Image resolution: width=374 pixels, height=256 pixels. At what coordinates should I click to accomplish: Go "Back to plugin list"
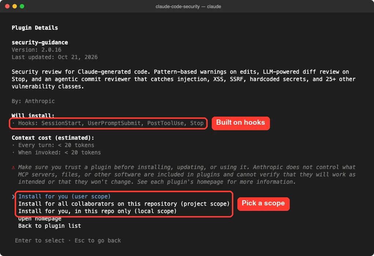[x=49, y=226]
